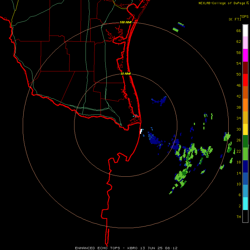Select the 50 NMI range ring label
This screenshot has height=250, width=250.
[126, 74]
